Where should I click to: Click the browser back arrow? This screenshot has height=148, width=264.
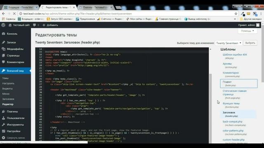pyautogui.click(x=4, y=14)
